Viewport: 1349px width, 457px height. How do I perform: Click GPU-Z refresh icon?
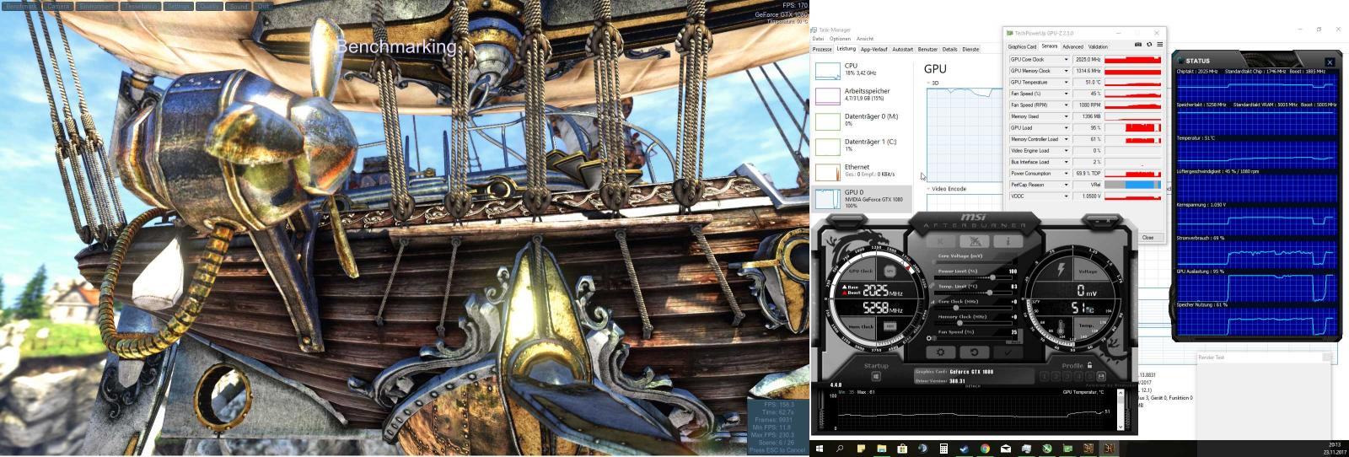(1148, 45)
